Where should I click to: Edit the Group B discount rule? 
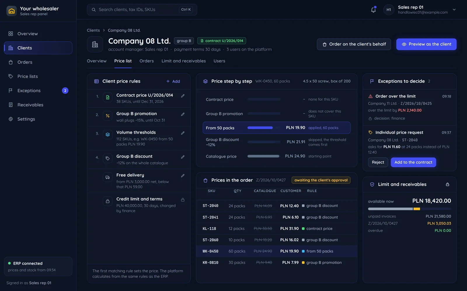183,157
